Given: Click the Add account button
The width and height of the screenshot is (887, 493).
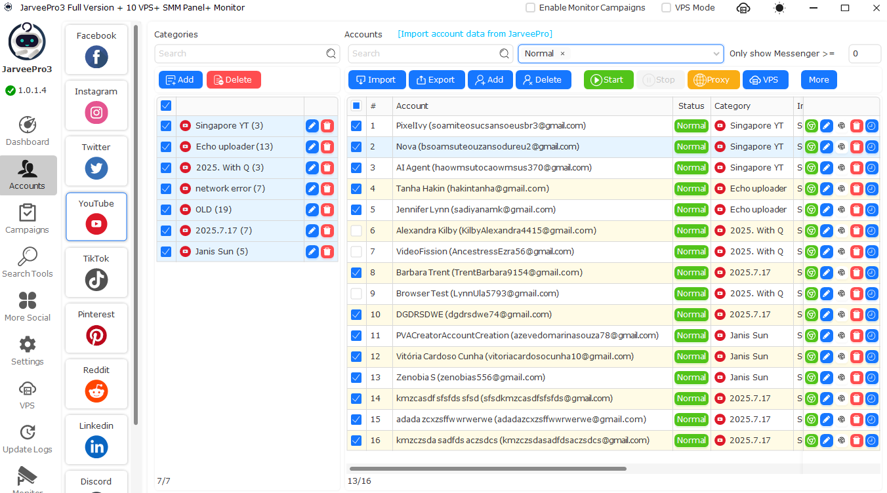Looking at the screenshot, I should coord(490,80).
